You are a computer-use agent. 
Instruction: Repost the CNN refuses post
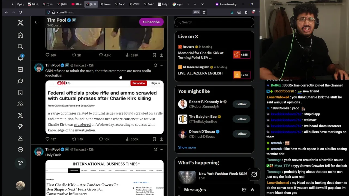click(x=78, y=139)
